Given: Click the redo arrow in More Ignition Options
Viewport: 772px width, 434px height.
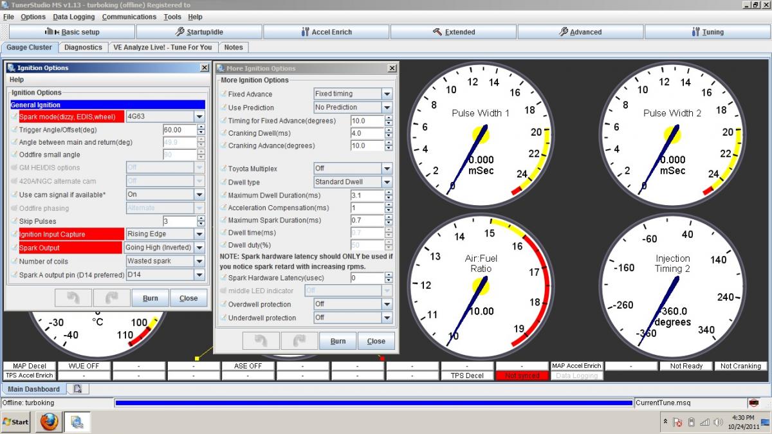Looking at the screenshot, I should point(299,341).
